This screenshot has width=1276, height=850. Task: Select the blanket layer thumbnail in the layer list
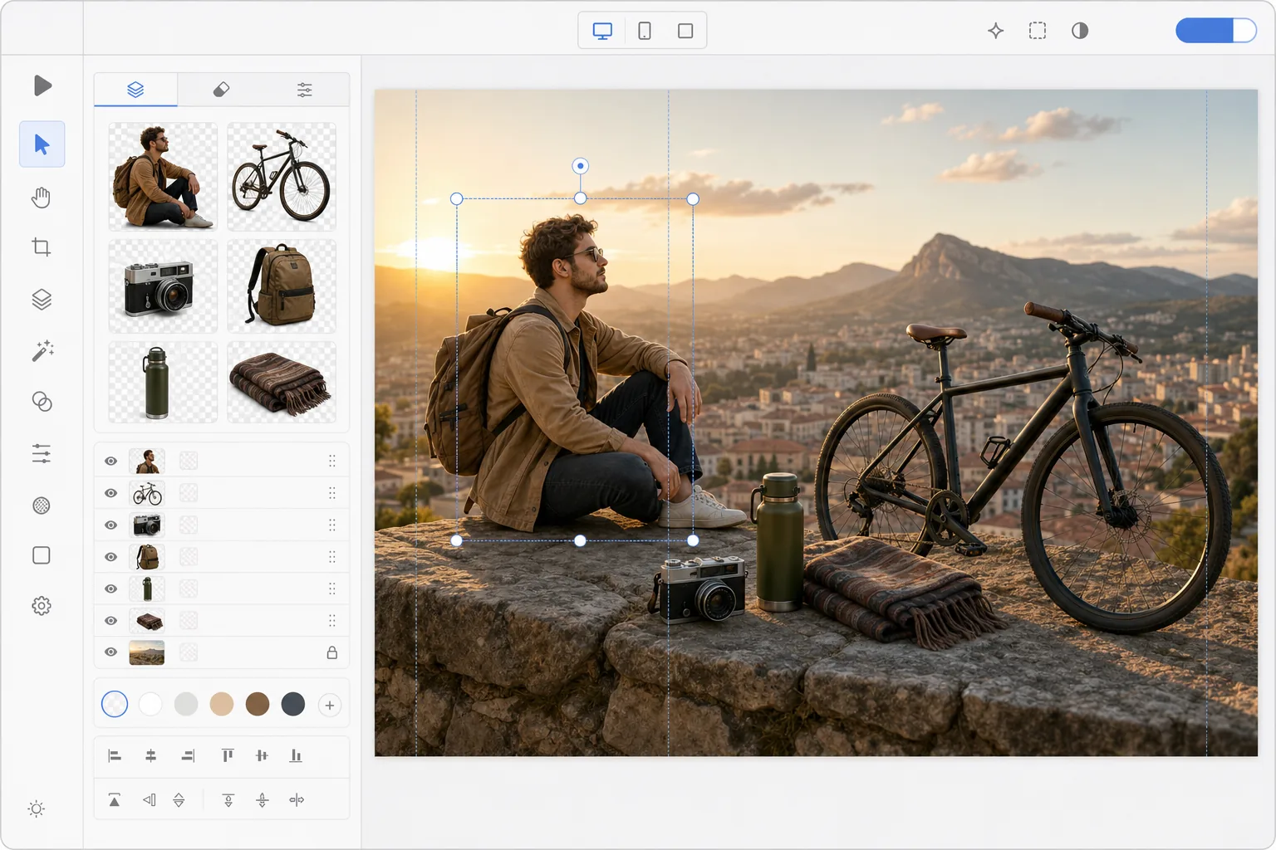coord(147,620)
